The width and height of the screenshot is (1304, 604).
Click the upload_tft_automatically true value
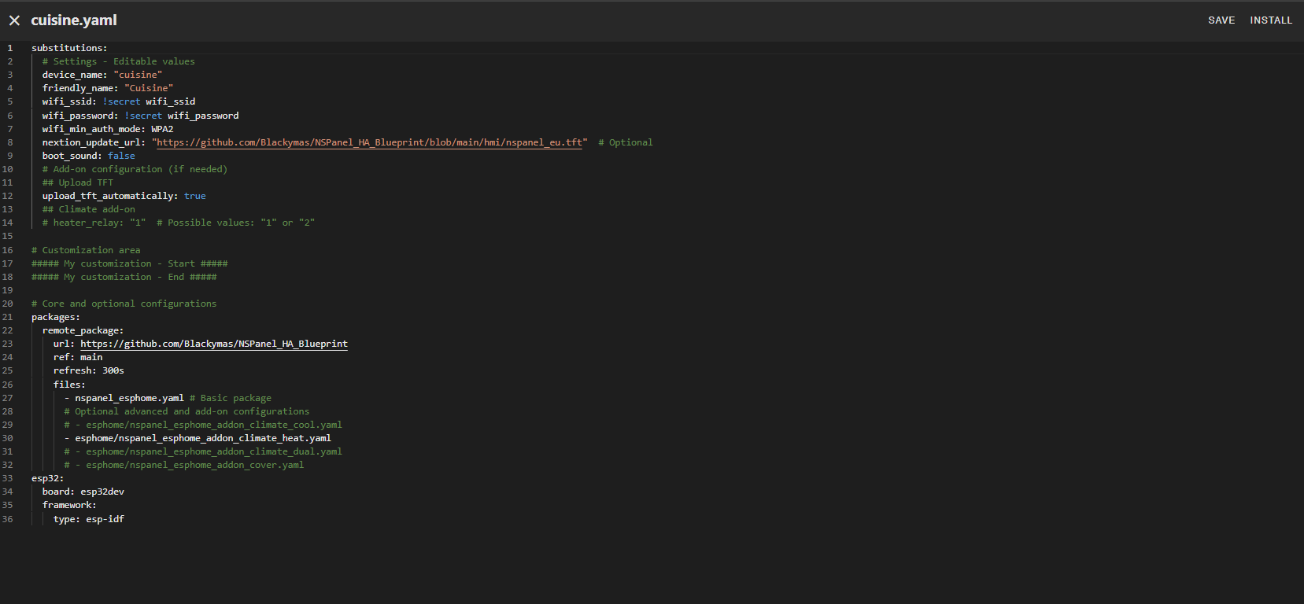click(194, 196)
